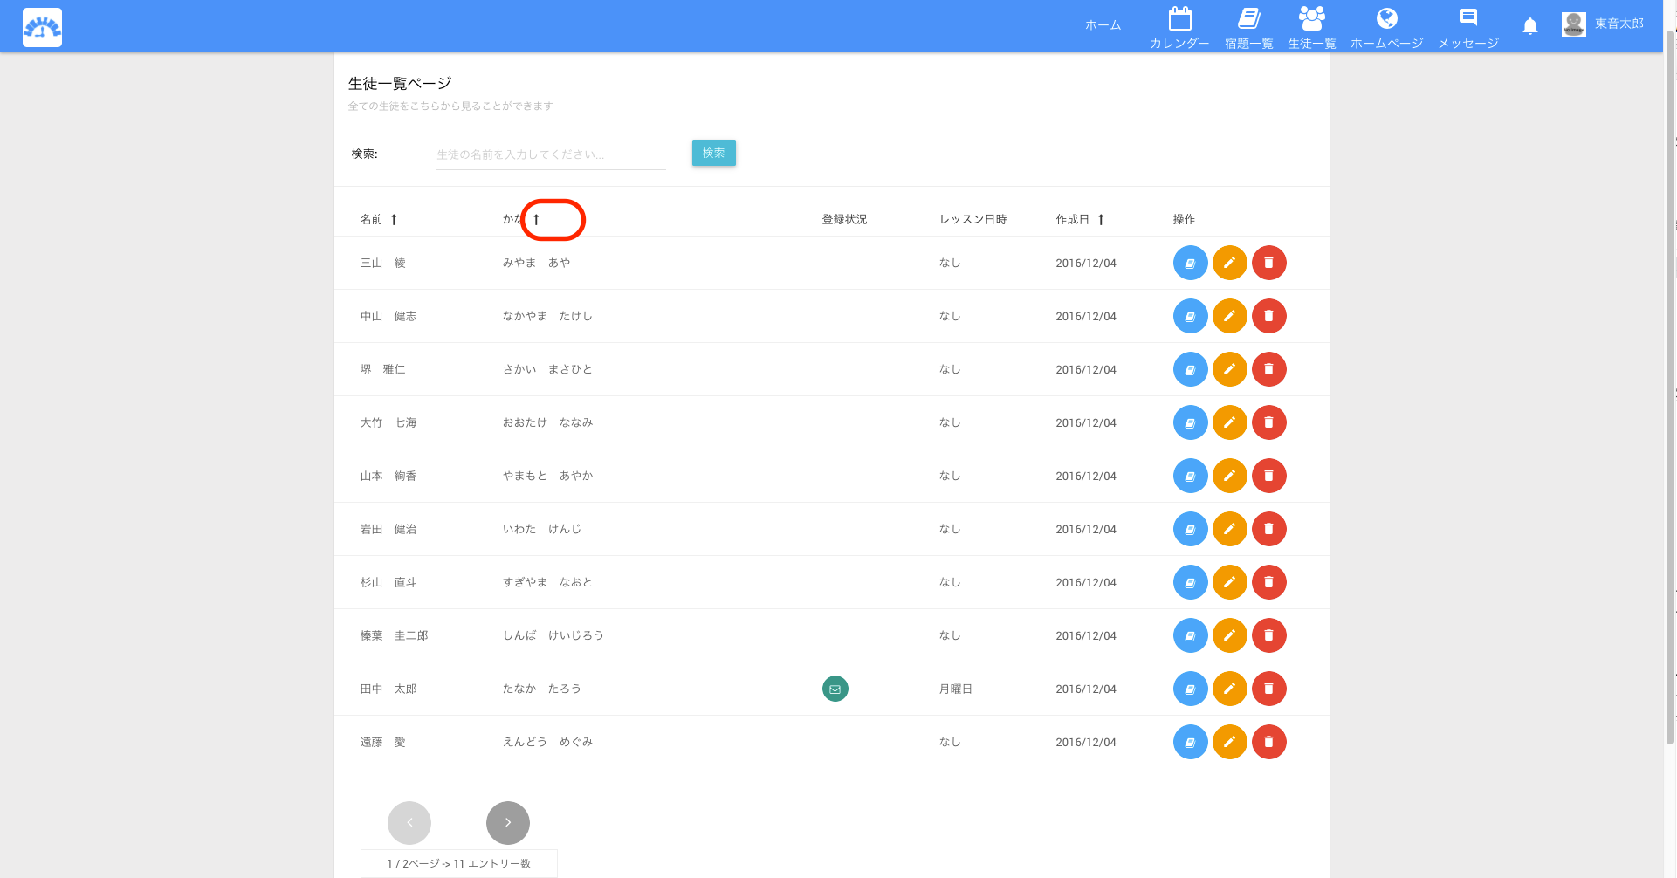The width and height of the screenshot is (1677, 878).
Task: Open the 東音太郎 user profile menu
Action: [x=1603, y=24]
